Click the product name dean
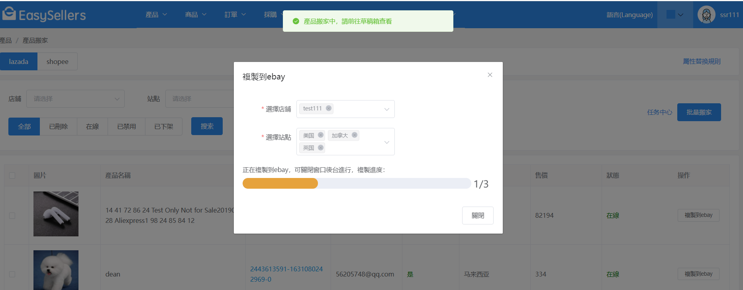The width and height of the screenshot is (743, 290). [x=113, y=274]
